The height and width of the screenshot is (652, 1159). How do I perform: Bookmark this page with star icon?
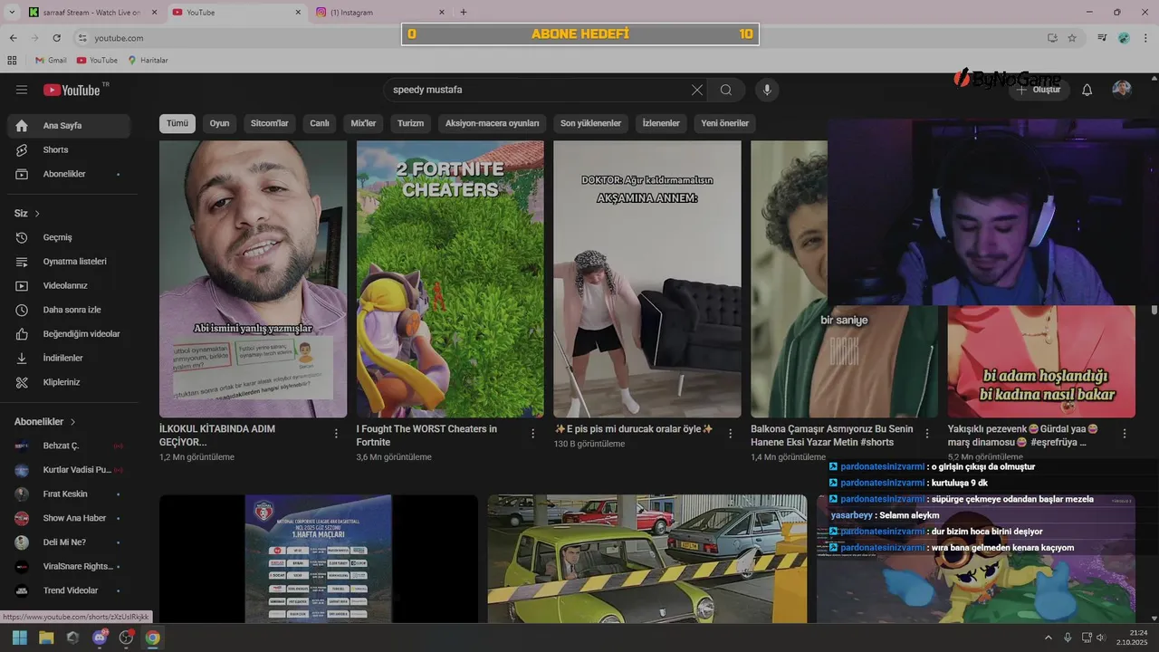pos(1072,38)
